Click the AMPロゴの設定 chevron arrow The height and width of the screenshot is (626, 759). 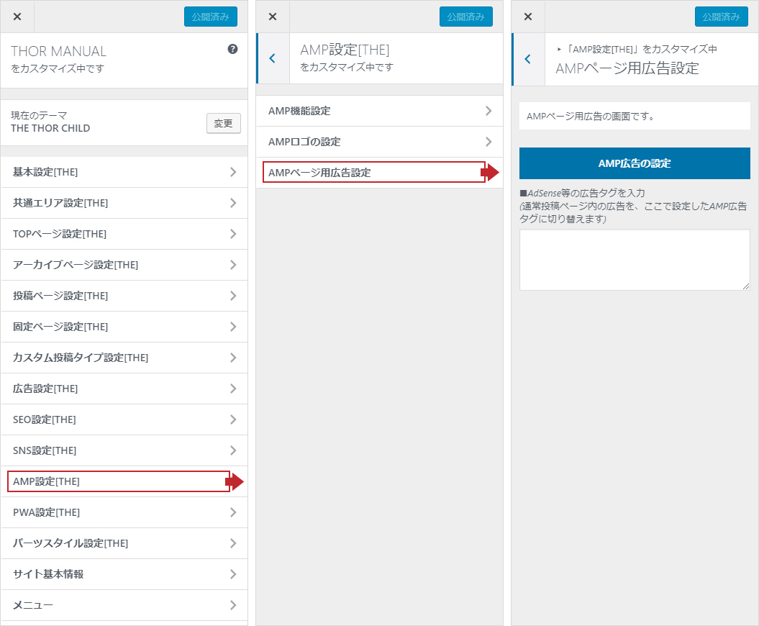tap(488, 142)
